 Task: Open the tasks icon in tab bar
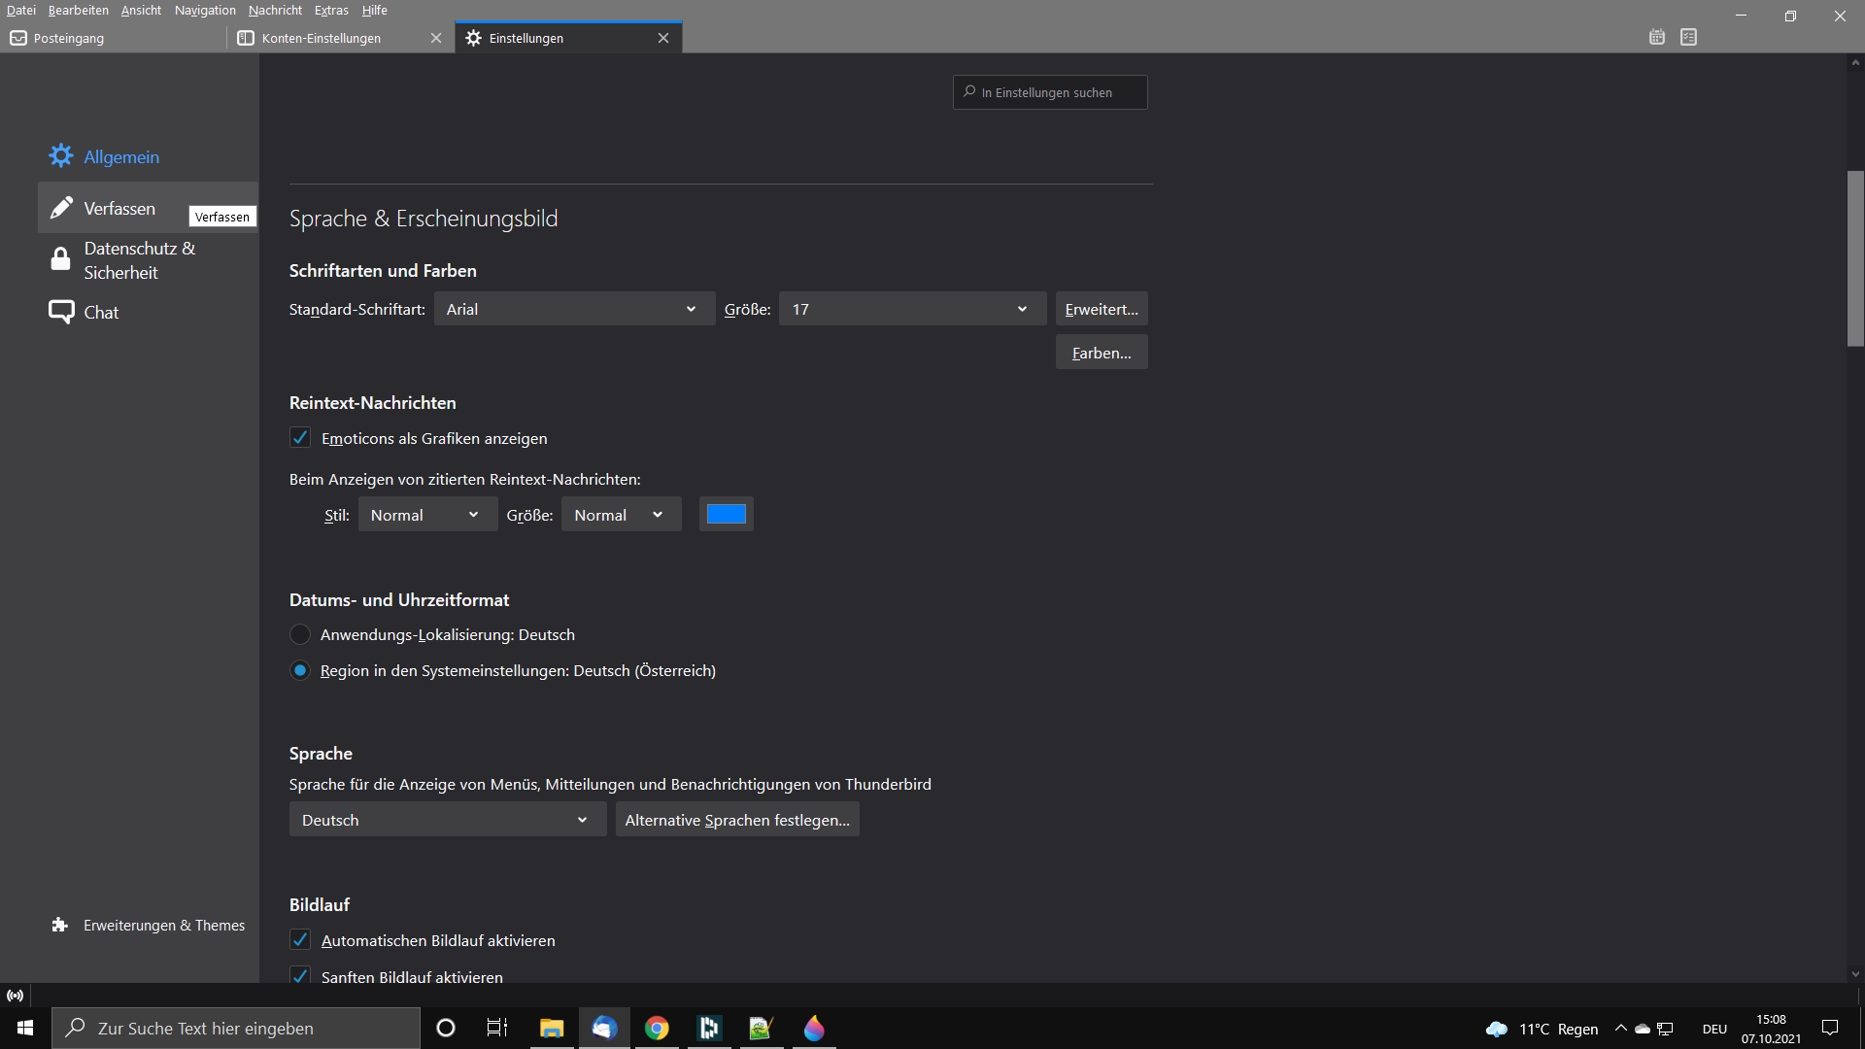click(x=1689, y=37)
